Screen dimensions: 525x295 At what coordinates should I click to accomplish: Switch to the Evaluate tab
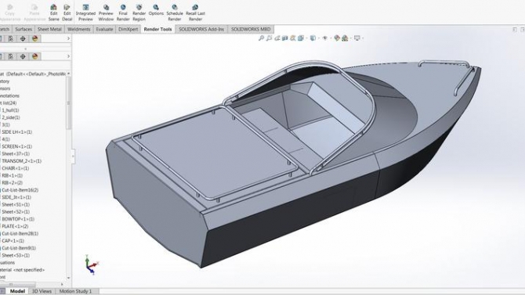click(104, 29)
